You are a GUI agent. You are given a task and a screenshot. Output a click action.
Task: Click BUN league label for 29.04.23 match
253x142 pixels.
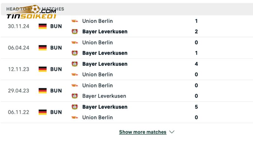[x=56, y=91]
